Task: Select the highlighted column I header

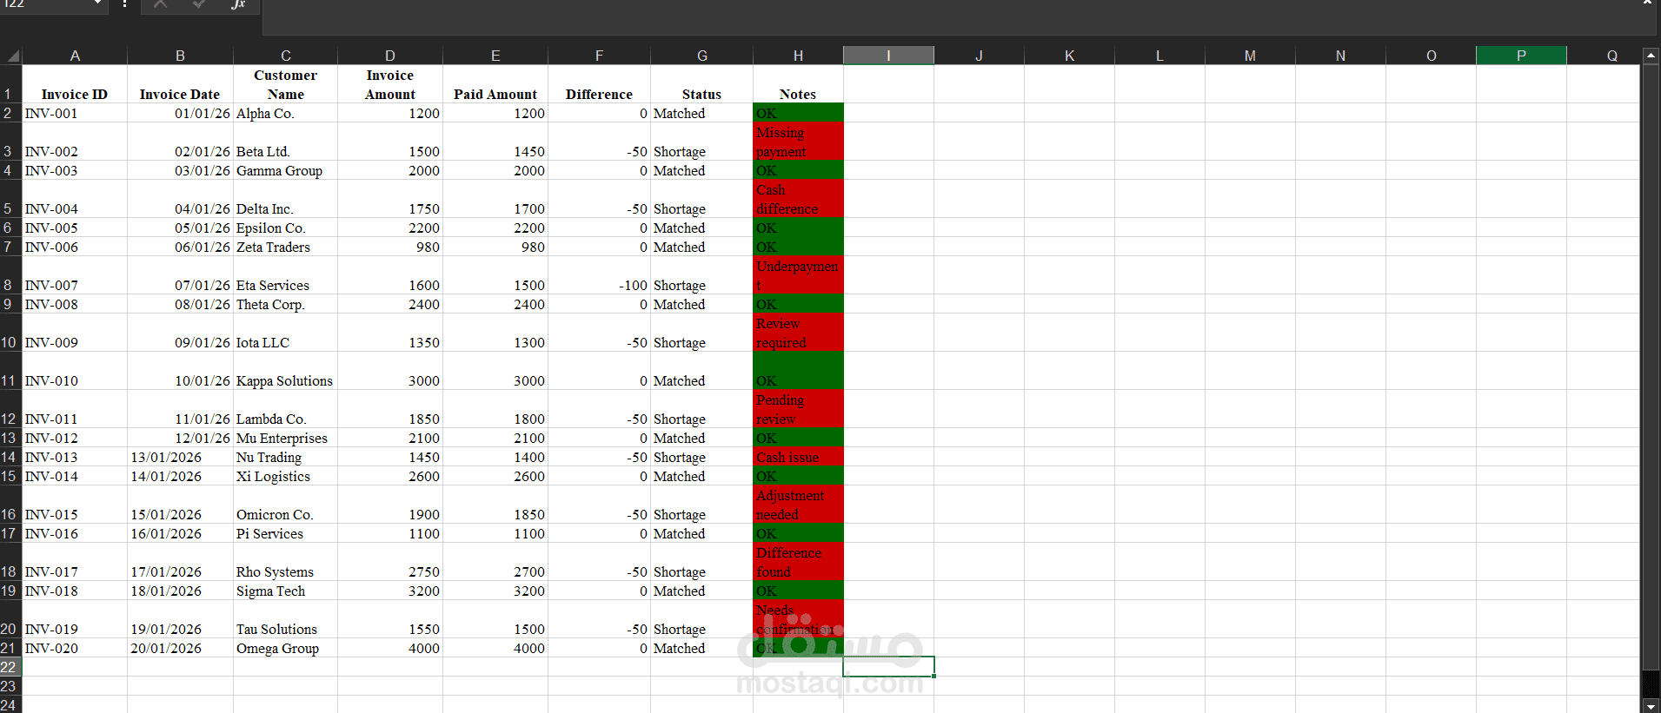Action: [888, 56]
